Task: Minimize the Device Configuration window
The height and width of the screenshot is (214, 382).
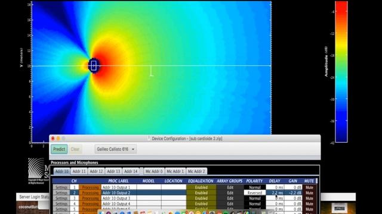Action: coord(58,139)
